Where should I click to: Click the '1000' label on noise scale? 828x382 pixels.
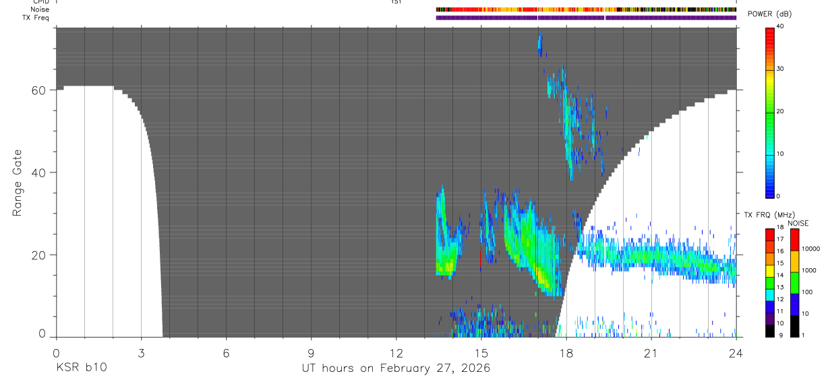point(809,270)
